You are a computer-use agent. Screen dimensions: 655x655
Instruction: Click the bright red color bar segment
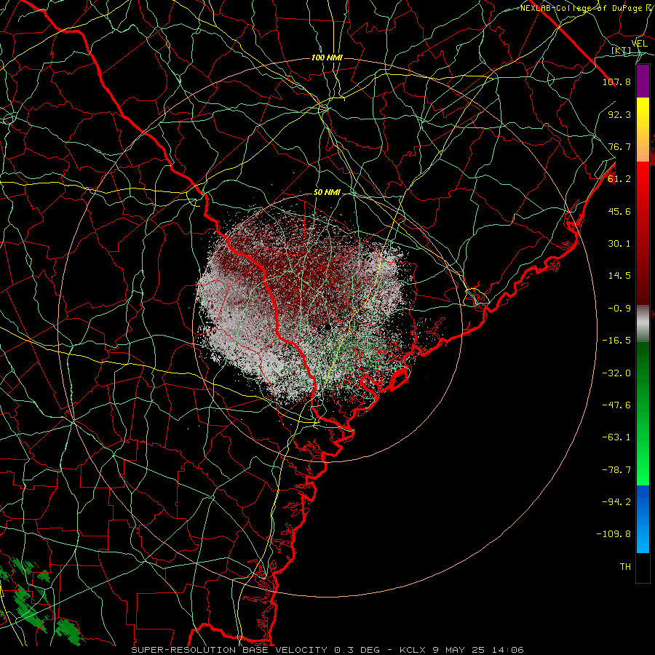[x=643, y=184]
